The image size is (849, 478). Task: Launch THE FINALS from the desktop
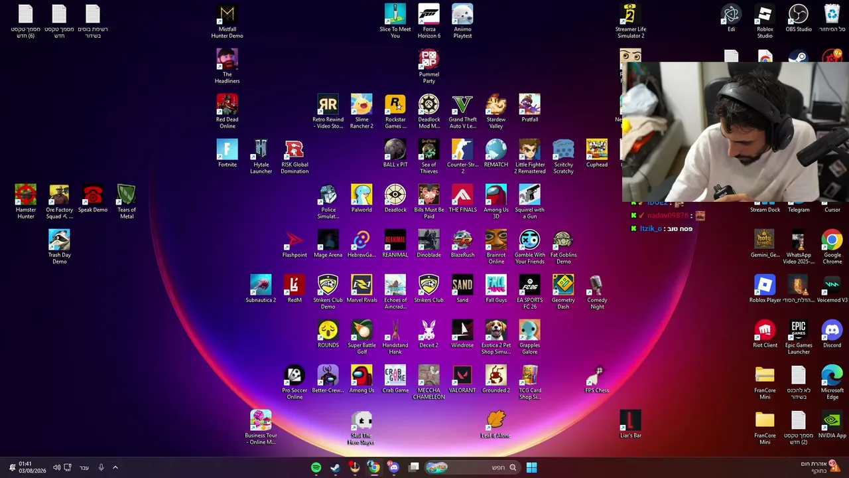tap(462, 199)
